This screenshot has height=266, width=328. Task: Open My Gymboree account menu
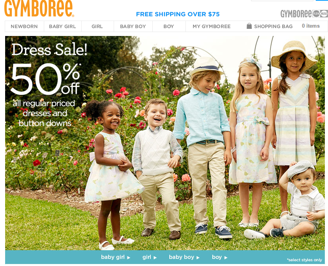tap(212, 26)
